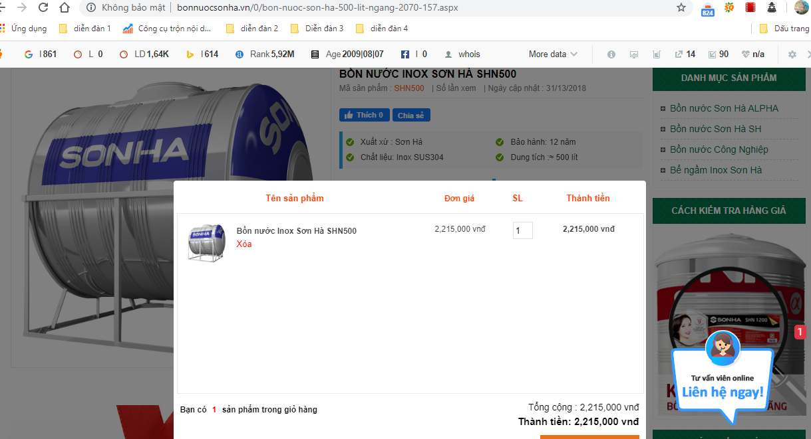Click the toolbar's count 90 icon
Screen dimensions: 811x439
(719, 54)
